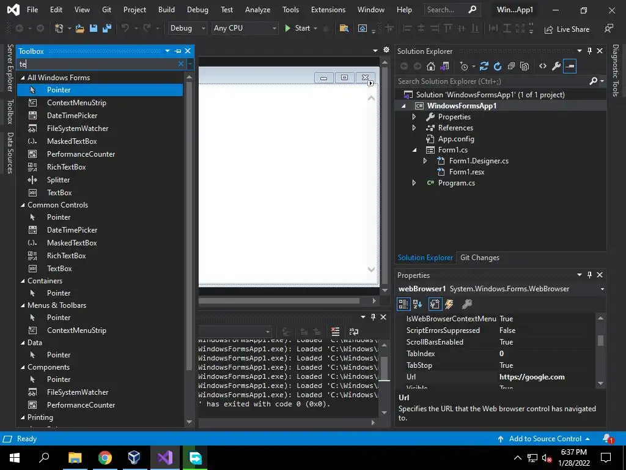Toggle auto-hide pin on Output window

(x=373, y=317)
